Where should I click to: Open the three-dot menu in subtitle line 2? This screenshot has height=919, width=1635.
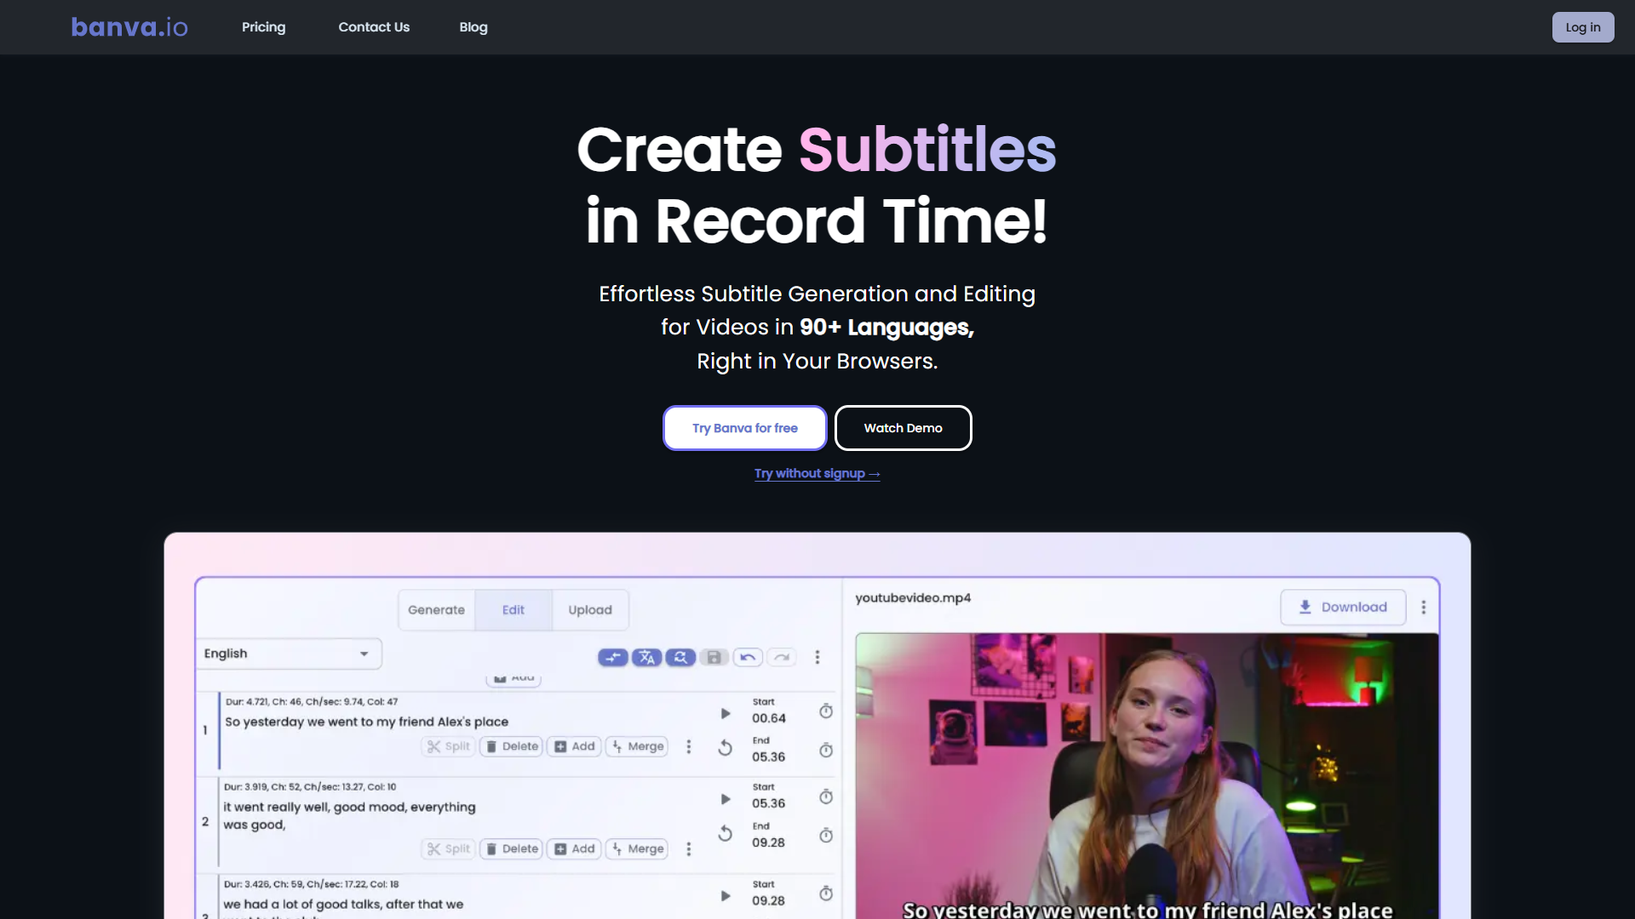689,849
